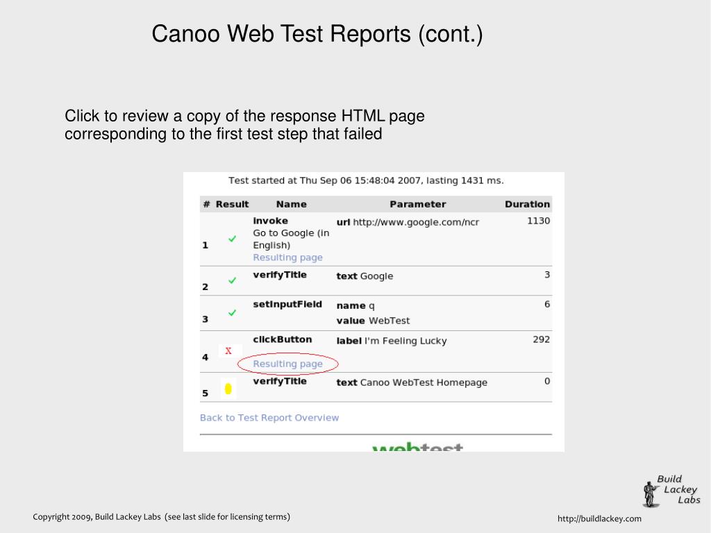
Task: Open Resulting page link under the invoke step
Action: [x=287, y=257]
